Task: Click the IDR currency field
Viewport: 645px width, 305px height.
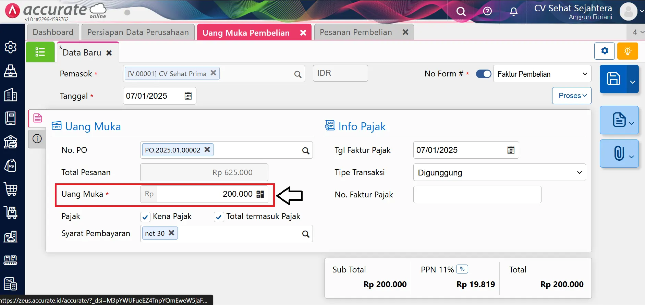Action: point(340,73)
